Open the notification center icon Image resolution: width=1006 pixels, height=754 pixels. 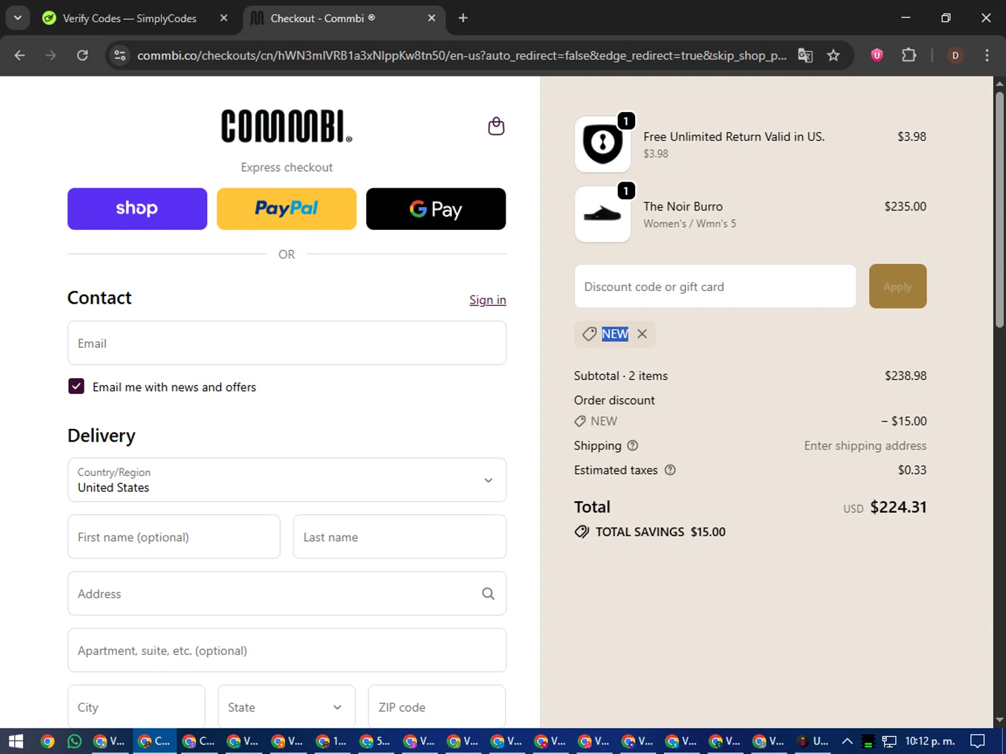pos(978,741)
